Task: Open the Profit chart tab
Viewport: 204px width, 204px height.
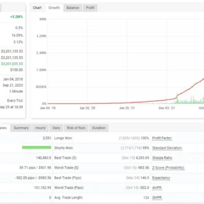Action: point(90,8)
